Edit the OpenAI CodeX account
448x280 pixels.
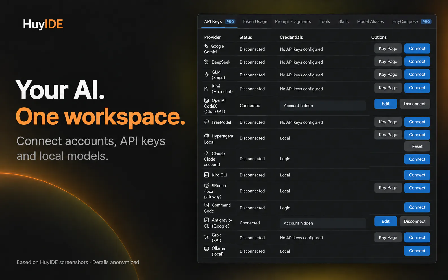coord(386,104)
